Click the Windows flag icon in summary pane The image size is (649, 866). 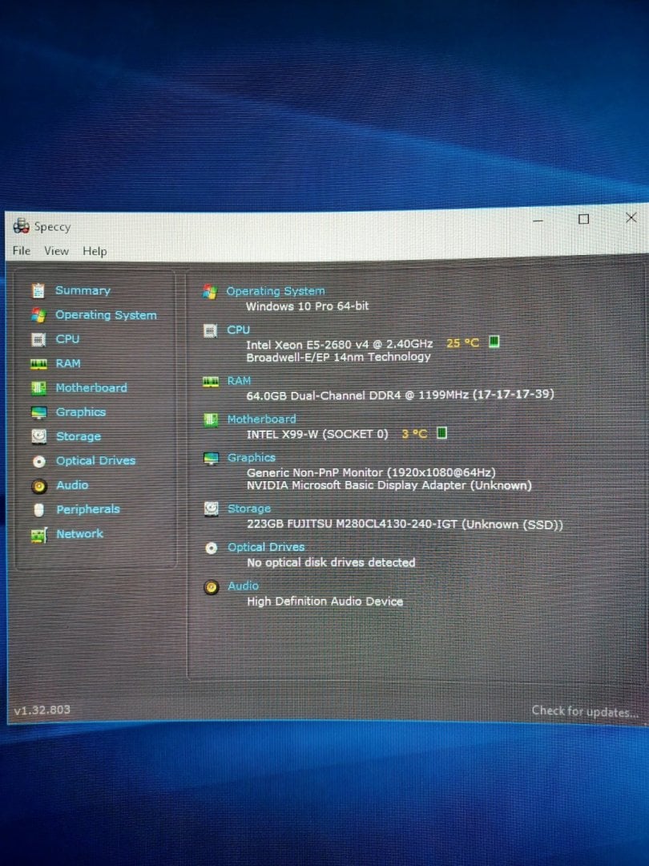pyautogui.click(x=210, y=292)
